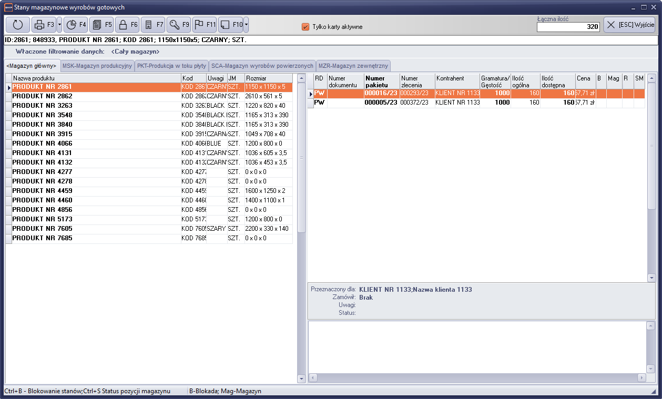Image resolution: width=662 pixels, height=399 pixels.
Task: Open search with the magnifier F9 button
Action: (179, 25)
